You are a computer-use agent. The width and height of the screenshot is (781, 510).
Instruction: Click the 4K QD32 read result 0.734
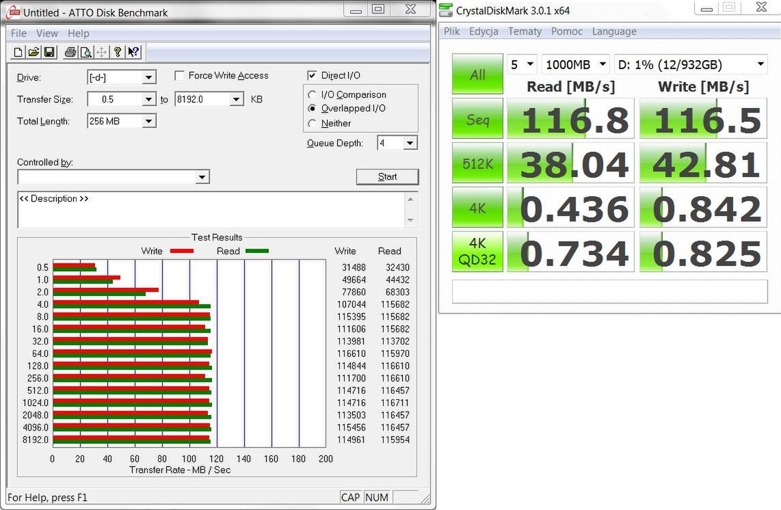[x=570, y=252]
